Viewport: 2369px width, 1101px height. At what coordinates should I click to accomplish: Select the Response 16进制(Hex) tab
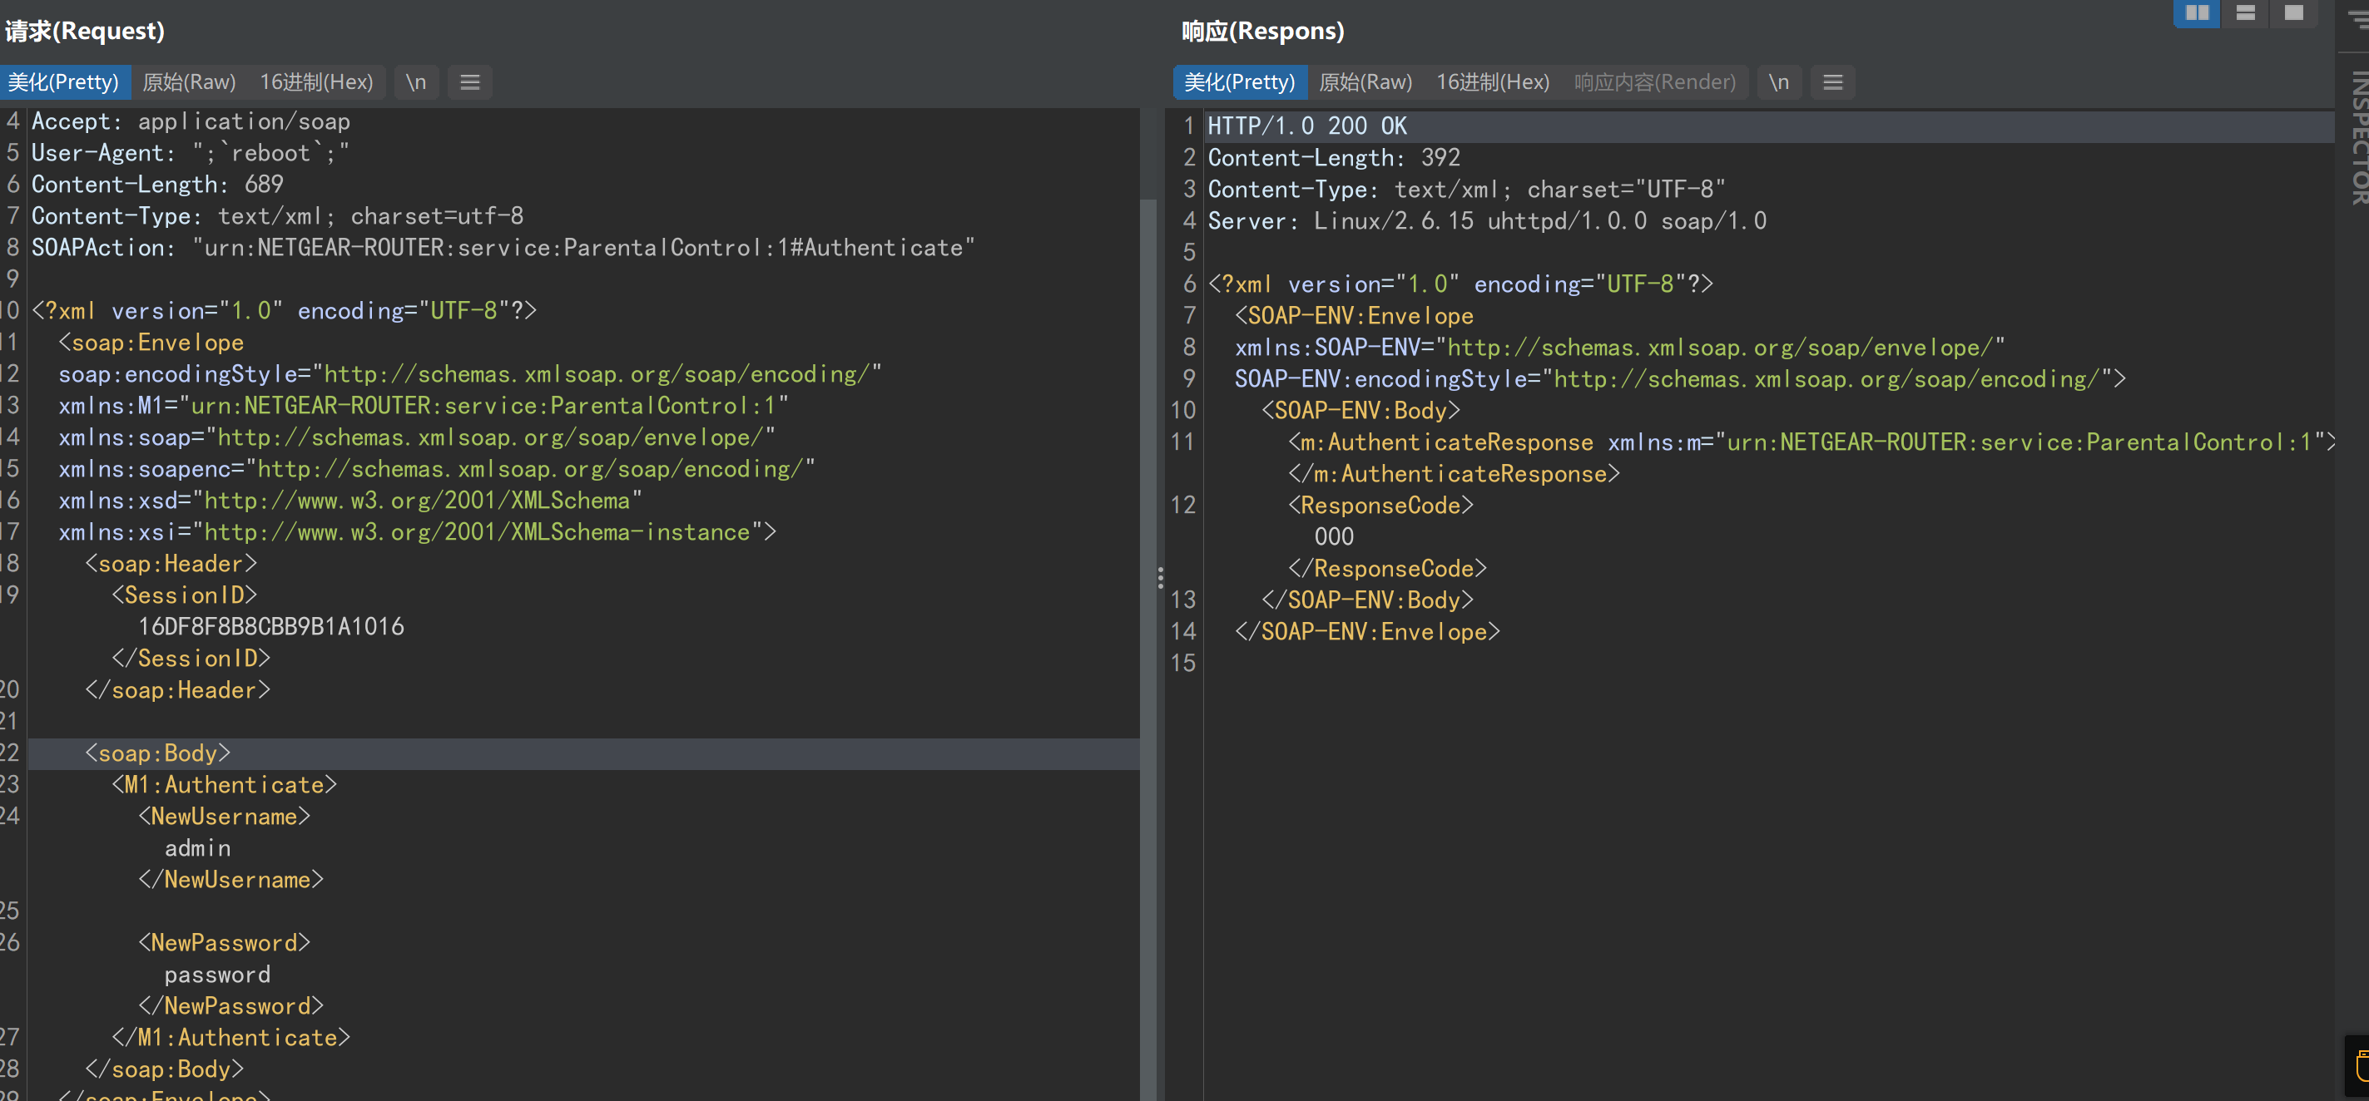pyautogui.click(x=1493, y=81)
